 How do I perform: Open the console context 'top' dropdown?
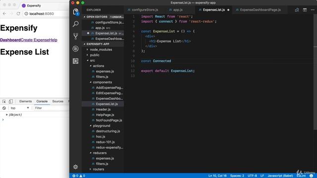click(20, 108)
